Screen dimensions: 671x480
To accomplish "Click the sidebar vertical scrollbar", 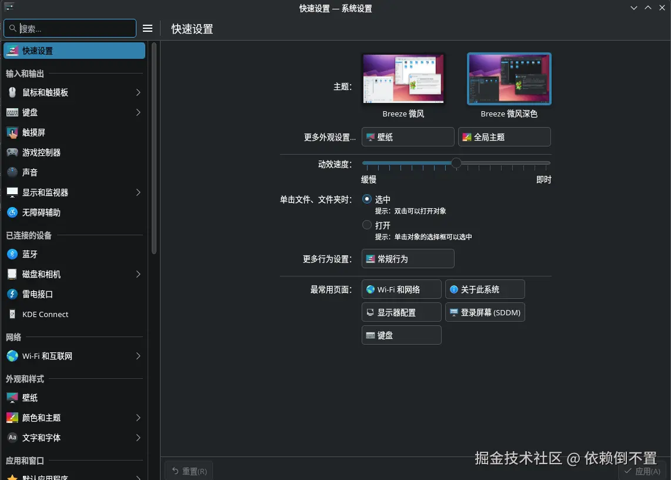I will pyautogui.click(x=154, y=149).
